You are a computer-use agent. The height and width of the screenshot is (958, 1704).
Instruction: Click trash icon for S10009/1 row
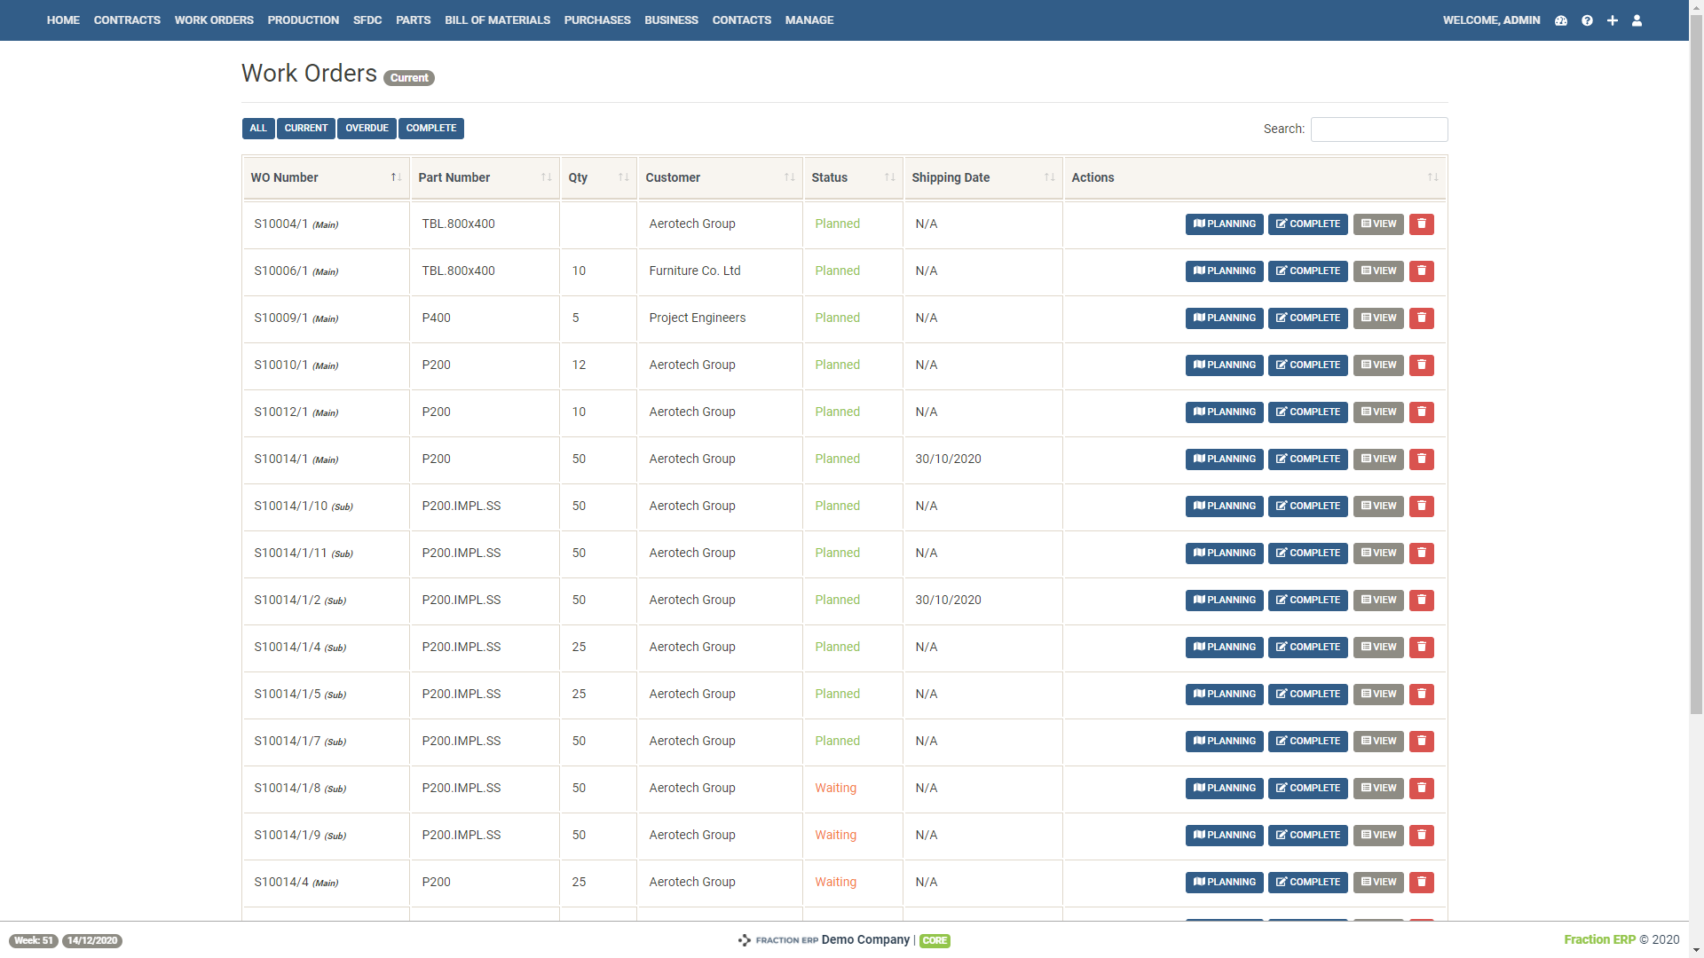(1422, 318)
